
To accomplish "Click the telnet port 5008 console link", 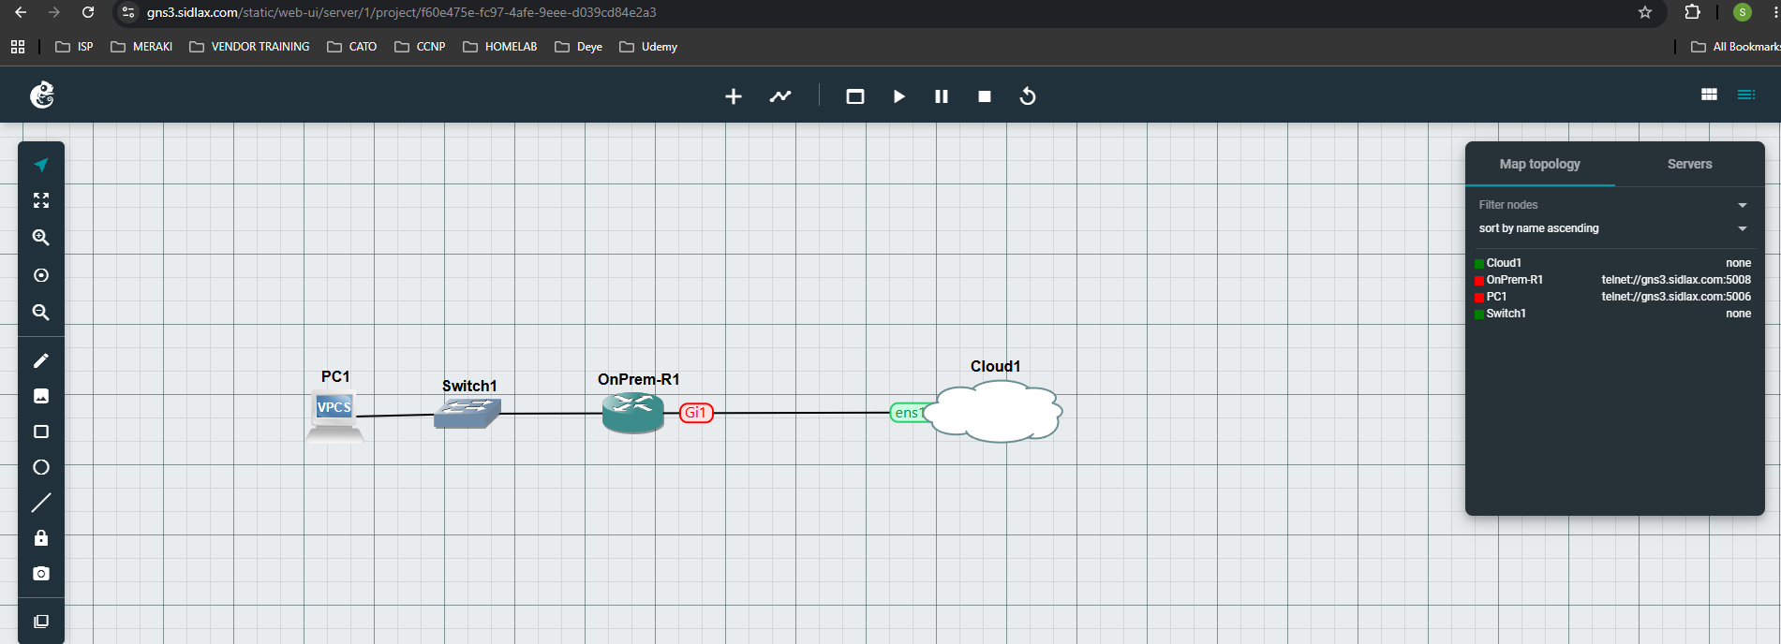I will click(x=1676, y=280).
